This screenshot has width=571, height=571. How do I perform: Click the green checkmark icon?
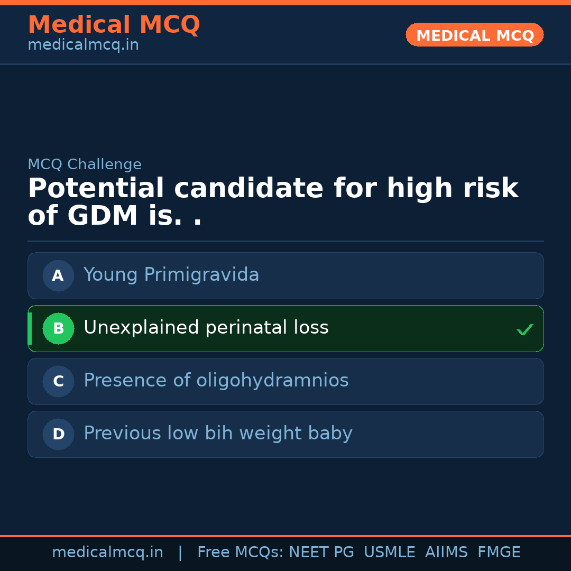(x=524, y=329)
